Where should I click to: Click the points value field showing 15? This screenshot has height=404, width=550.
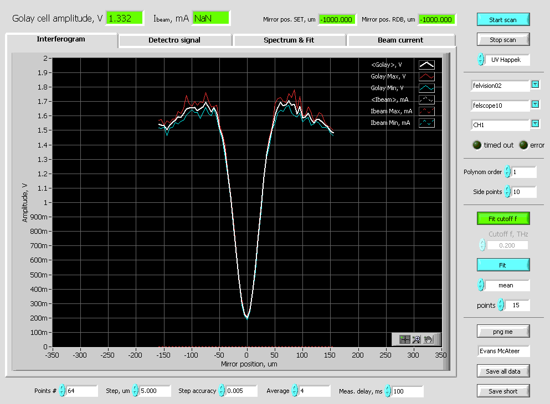click(517, 305)
